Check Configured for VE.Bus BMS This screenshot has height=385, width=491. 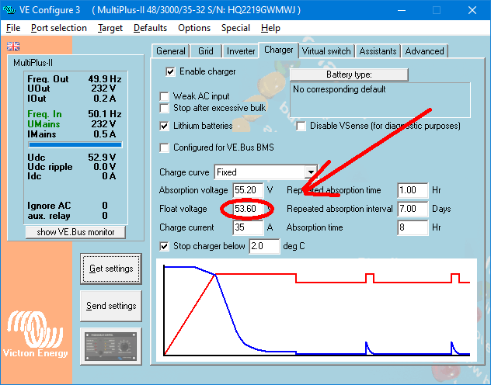pos(165,148)
